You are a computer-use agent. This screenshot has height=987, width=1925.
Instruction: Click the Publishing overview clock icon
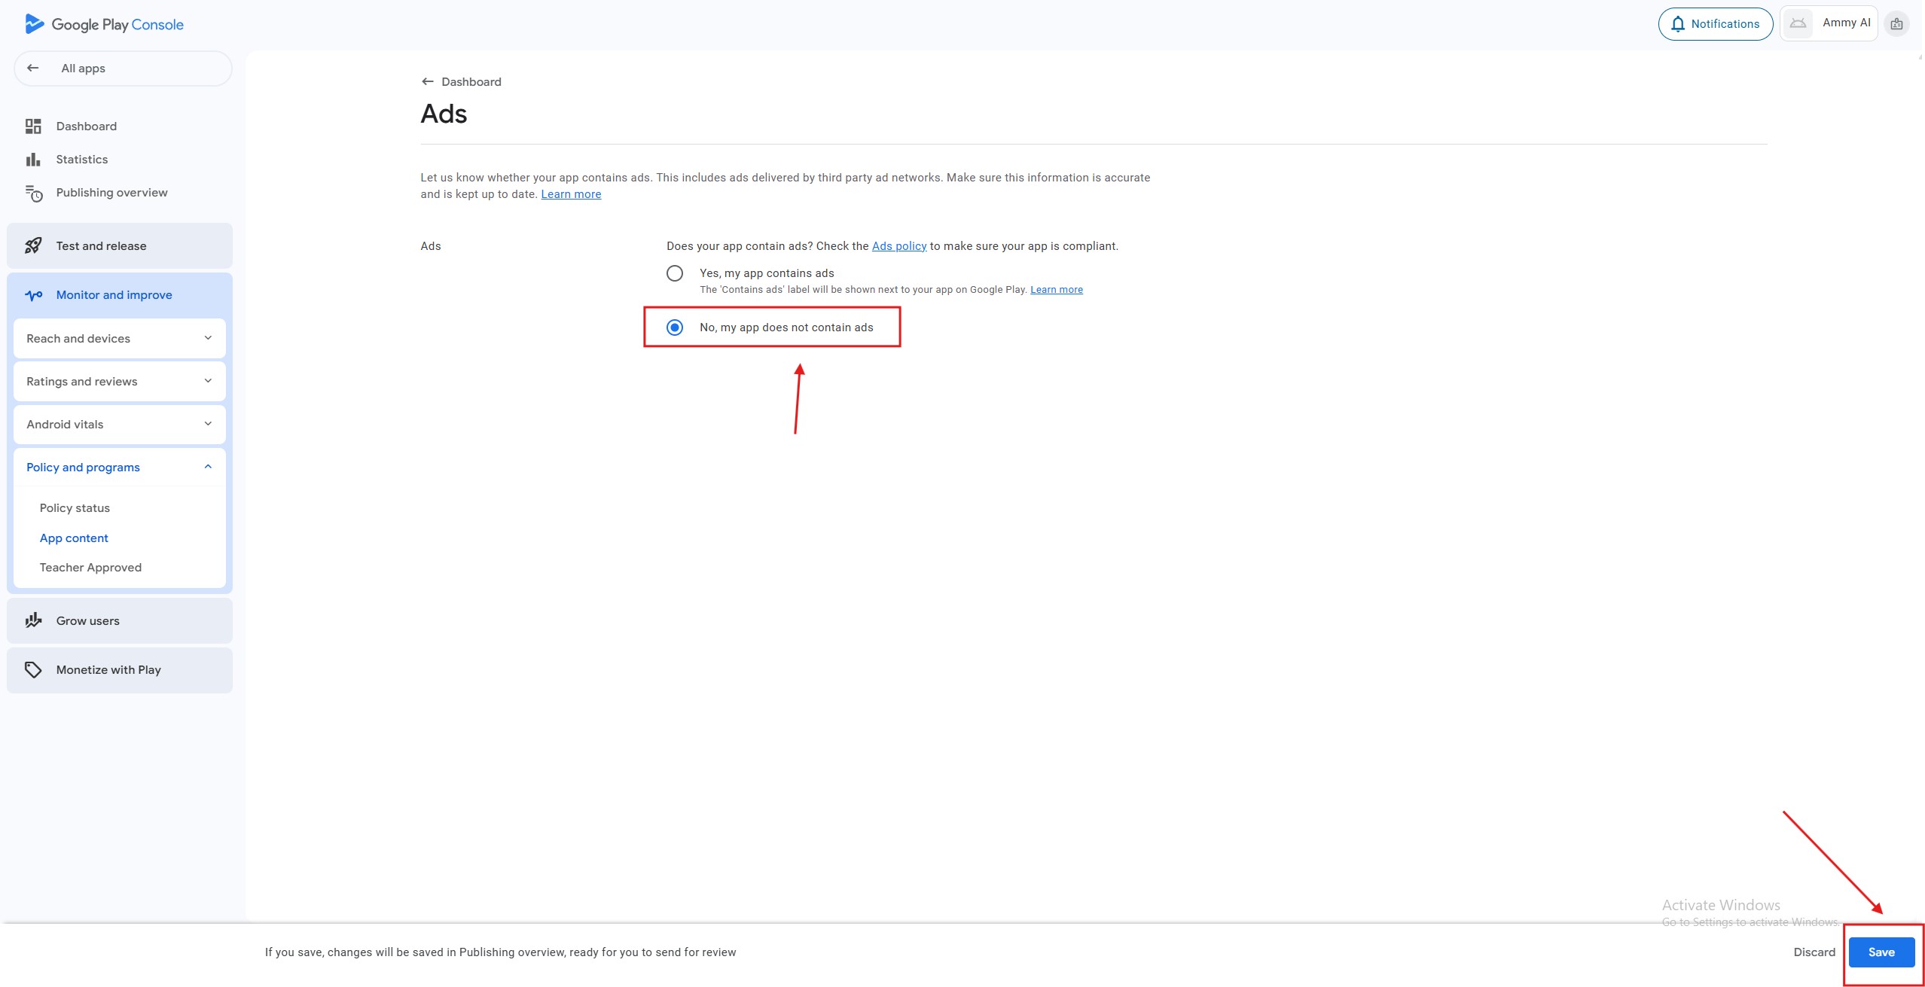[34, 193]
